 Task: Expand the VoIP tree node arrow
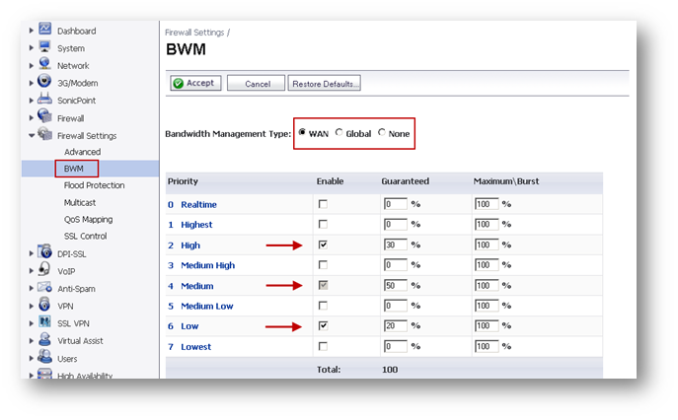32,271
